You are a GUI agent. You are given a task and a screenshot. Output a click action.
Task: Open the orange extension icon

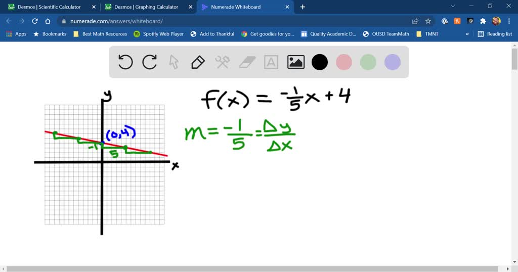(457, 21)
